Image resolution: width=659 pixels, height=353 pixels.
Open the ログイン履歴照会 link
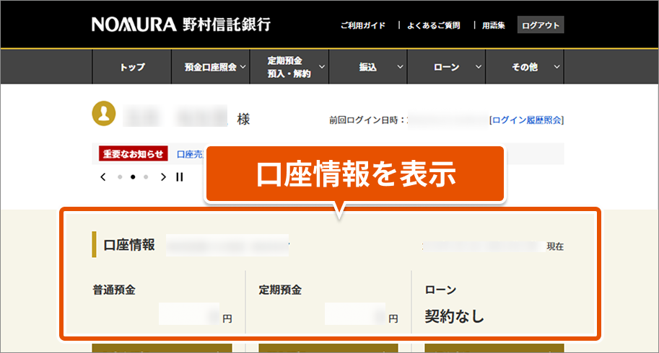526,120
